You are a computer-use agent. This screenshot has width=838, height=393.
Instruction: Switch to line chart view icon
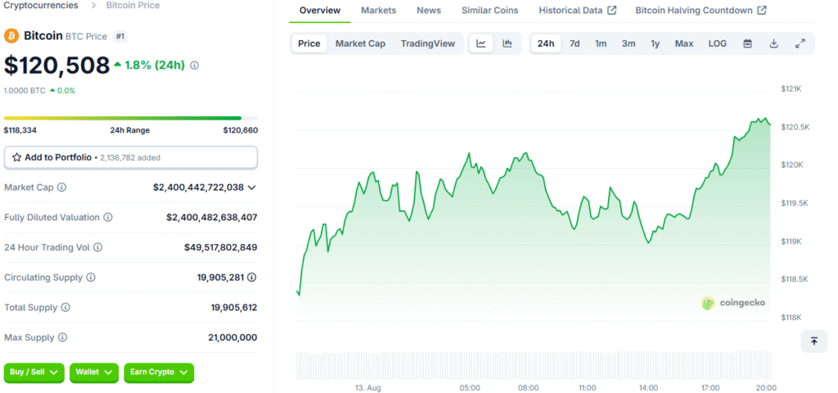coord(481,43)
